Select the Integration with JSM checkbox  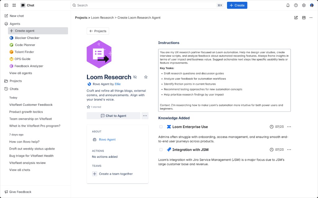coord(161,149)
